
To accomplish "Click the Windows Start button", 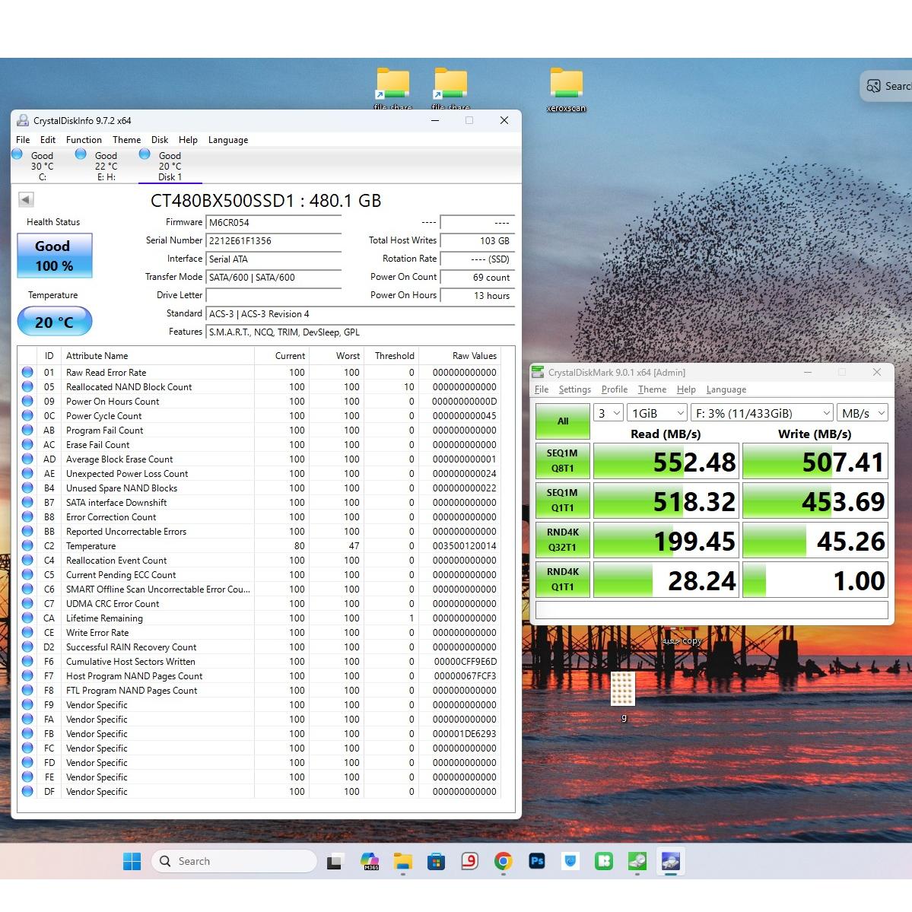I will click(132, 861).
